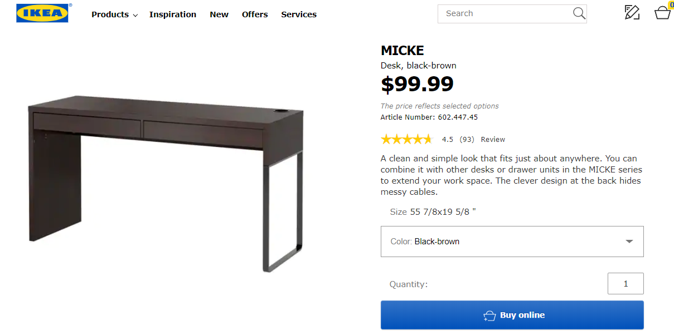The width and height of the screenshot is (674, 335).
Task: Click the basket icon on Buy online
Action: [489, 316]
